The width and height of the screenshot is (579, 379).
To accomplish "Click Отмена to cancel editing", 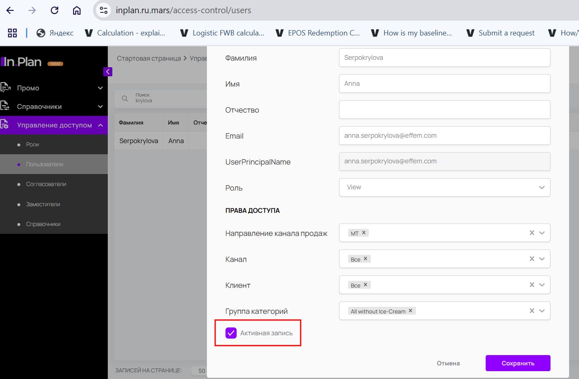I will [x=448, y=363].
